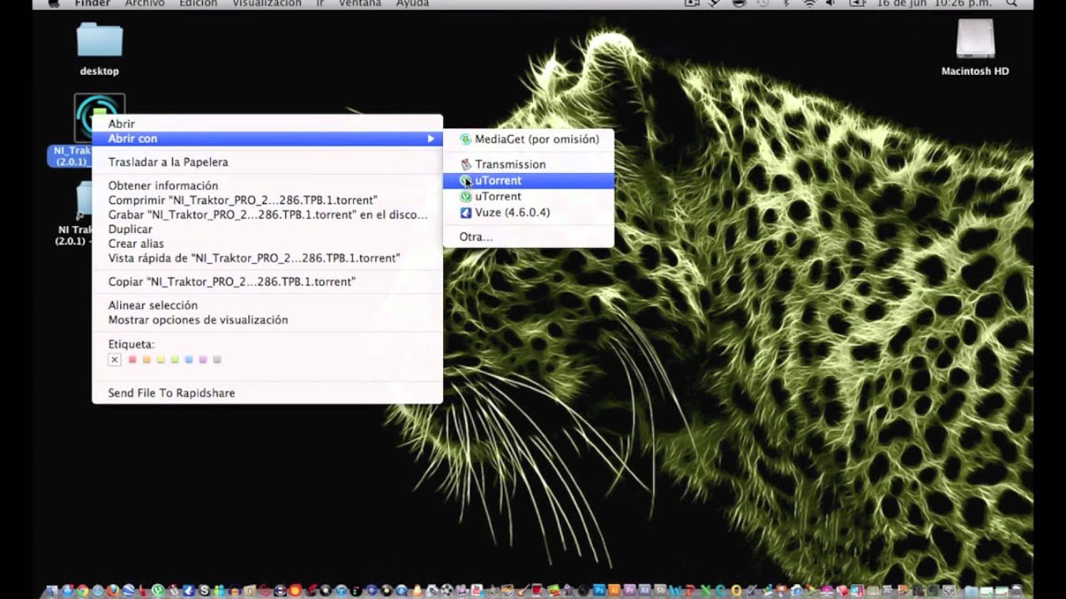This screenshot has width=1066, height=599.
Task: Apply the orange label color
Action: (147, 359)
